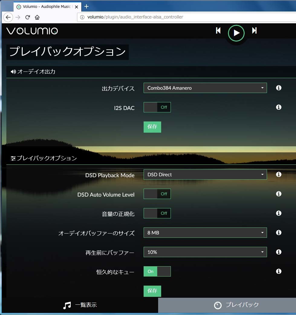Open the 出力デバイス dropdown showing Combo384 Amanero
This screenshot has height=315, width=296.
point(205,88)
